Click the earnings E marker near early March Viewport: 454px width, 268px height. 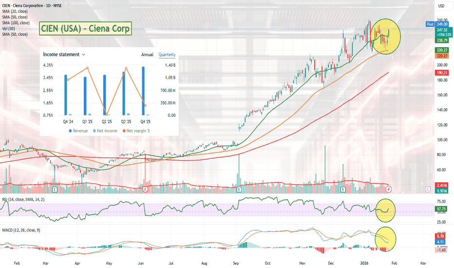click(x=55, y=190)
